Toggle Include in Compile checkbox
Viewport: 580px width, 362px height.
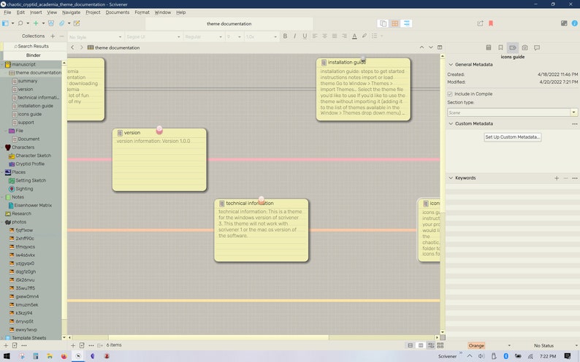point(450,94)
